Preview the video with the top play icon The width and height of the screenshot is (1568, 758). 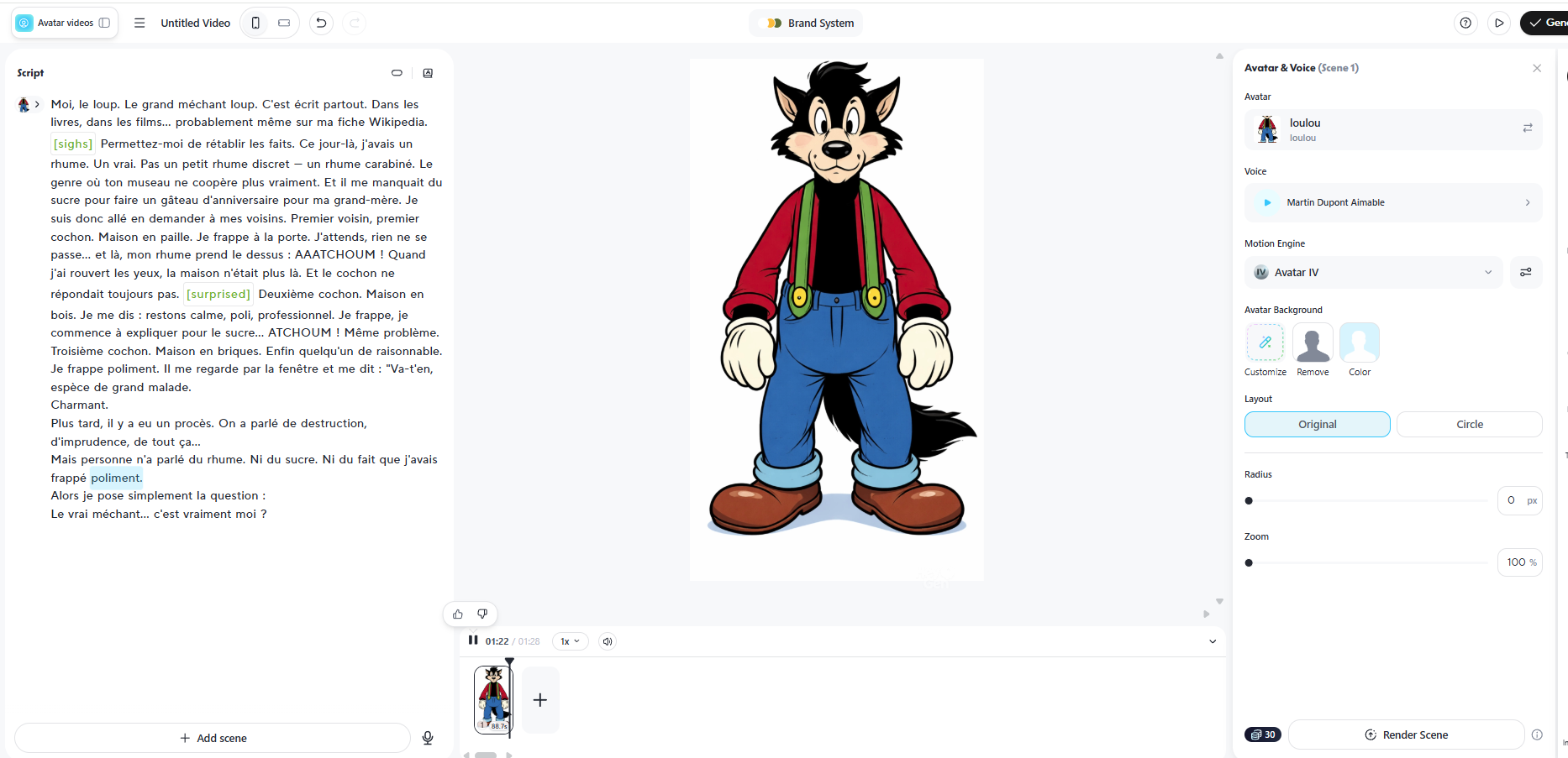[x=1499, y=24]
